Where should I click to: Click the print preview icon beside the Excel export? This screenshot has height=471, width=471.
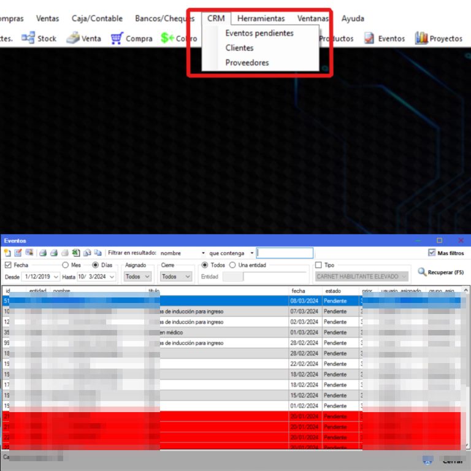tap(87, 253)
